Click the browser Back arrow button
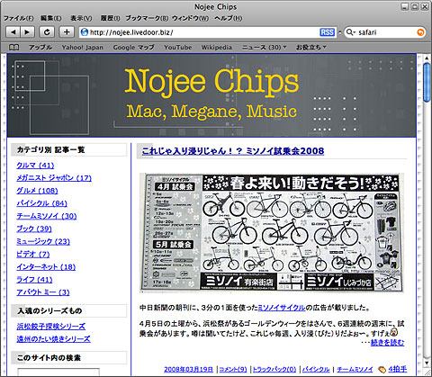This screenshot has height=377, width=432. point(13,31)
